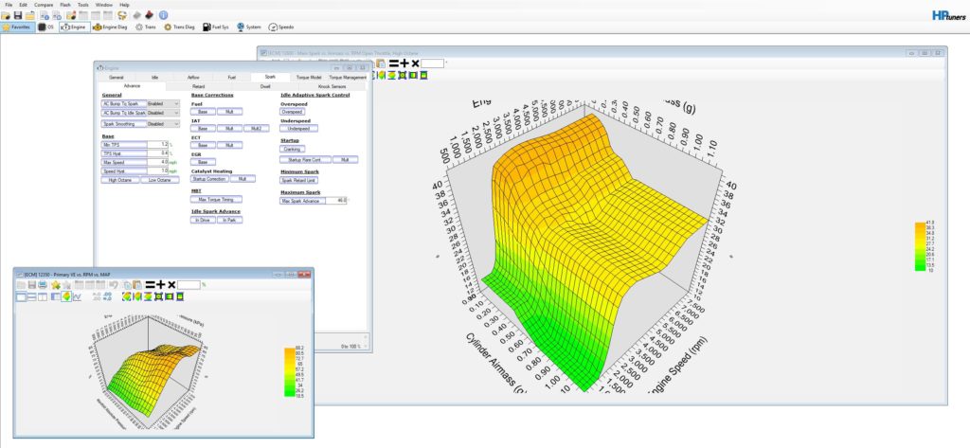The width and height of the screenshot is (970, 448).
Task: Open the Max Torque Timing table
Action: [217, 199]
